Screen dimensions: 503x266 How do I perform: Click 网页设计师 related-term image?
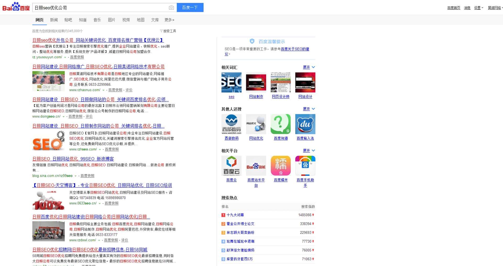(281, 82)
